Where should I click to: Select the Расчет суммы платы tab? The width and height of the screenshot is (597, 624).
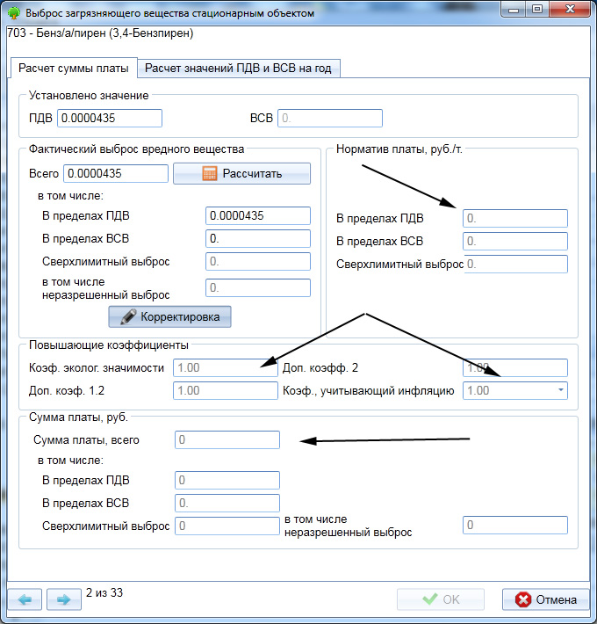pos(74,68)
